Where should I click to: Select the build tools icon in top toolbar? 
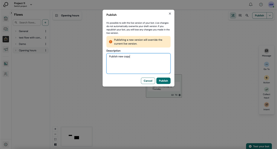tap(233, 15)
